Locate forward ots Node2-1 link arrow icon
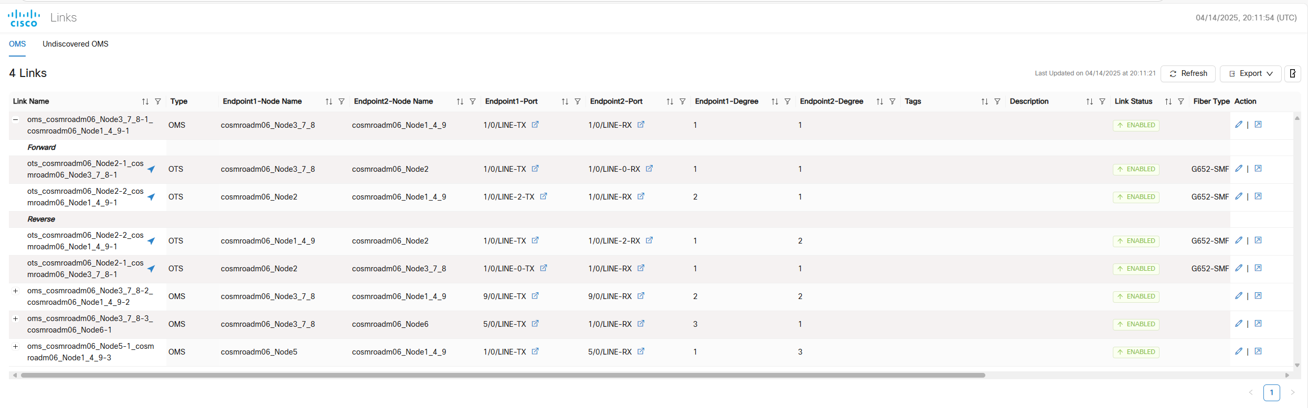This screenshot has height=408, width=1308. click(x=151, y=169)
